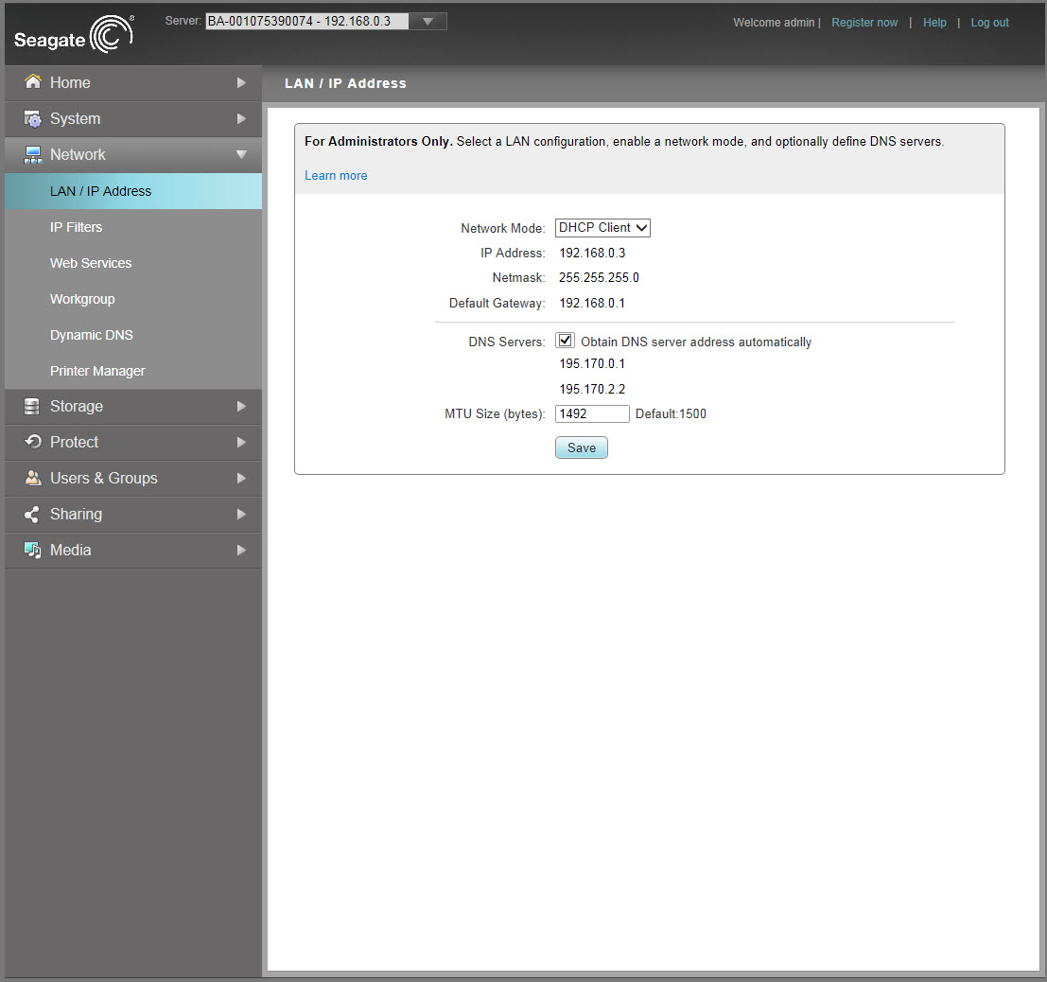
Task: Expand the Users & Groups menu arrow
Action: pos(241,479)
